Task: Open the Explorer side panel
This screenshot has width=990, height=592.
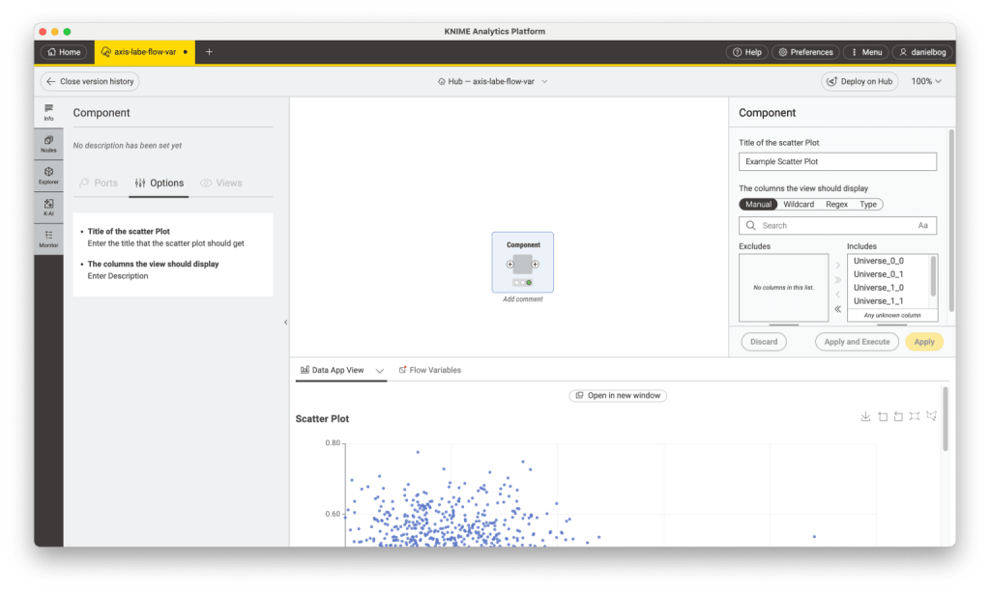Action: pyautogui.click(x=48, y=176)
